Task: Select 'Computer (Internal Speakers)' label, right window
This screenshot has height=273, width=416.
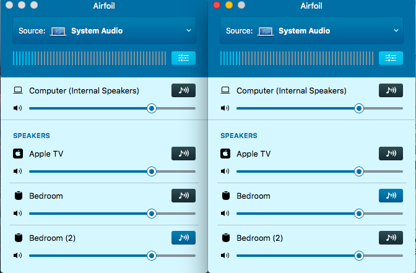Action: [292, 91]
